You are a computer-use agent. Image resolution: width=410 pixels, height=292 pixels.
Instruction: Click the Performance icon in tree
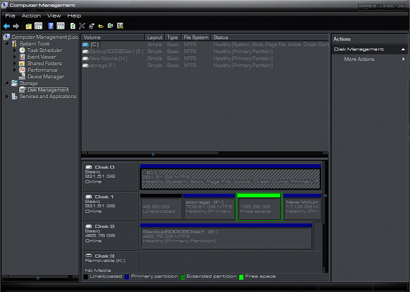pos(22,70)
